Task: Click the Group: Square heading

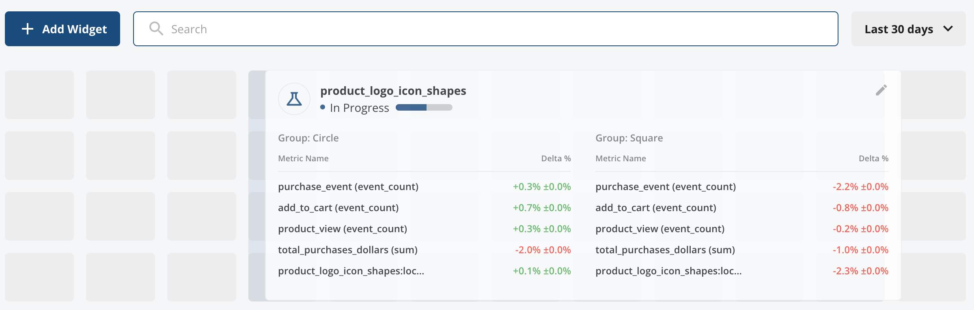Action: pos(629,138)
